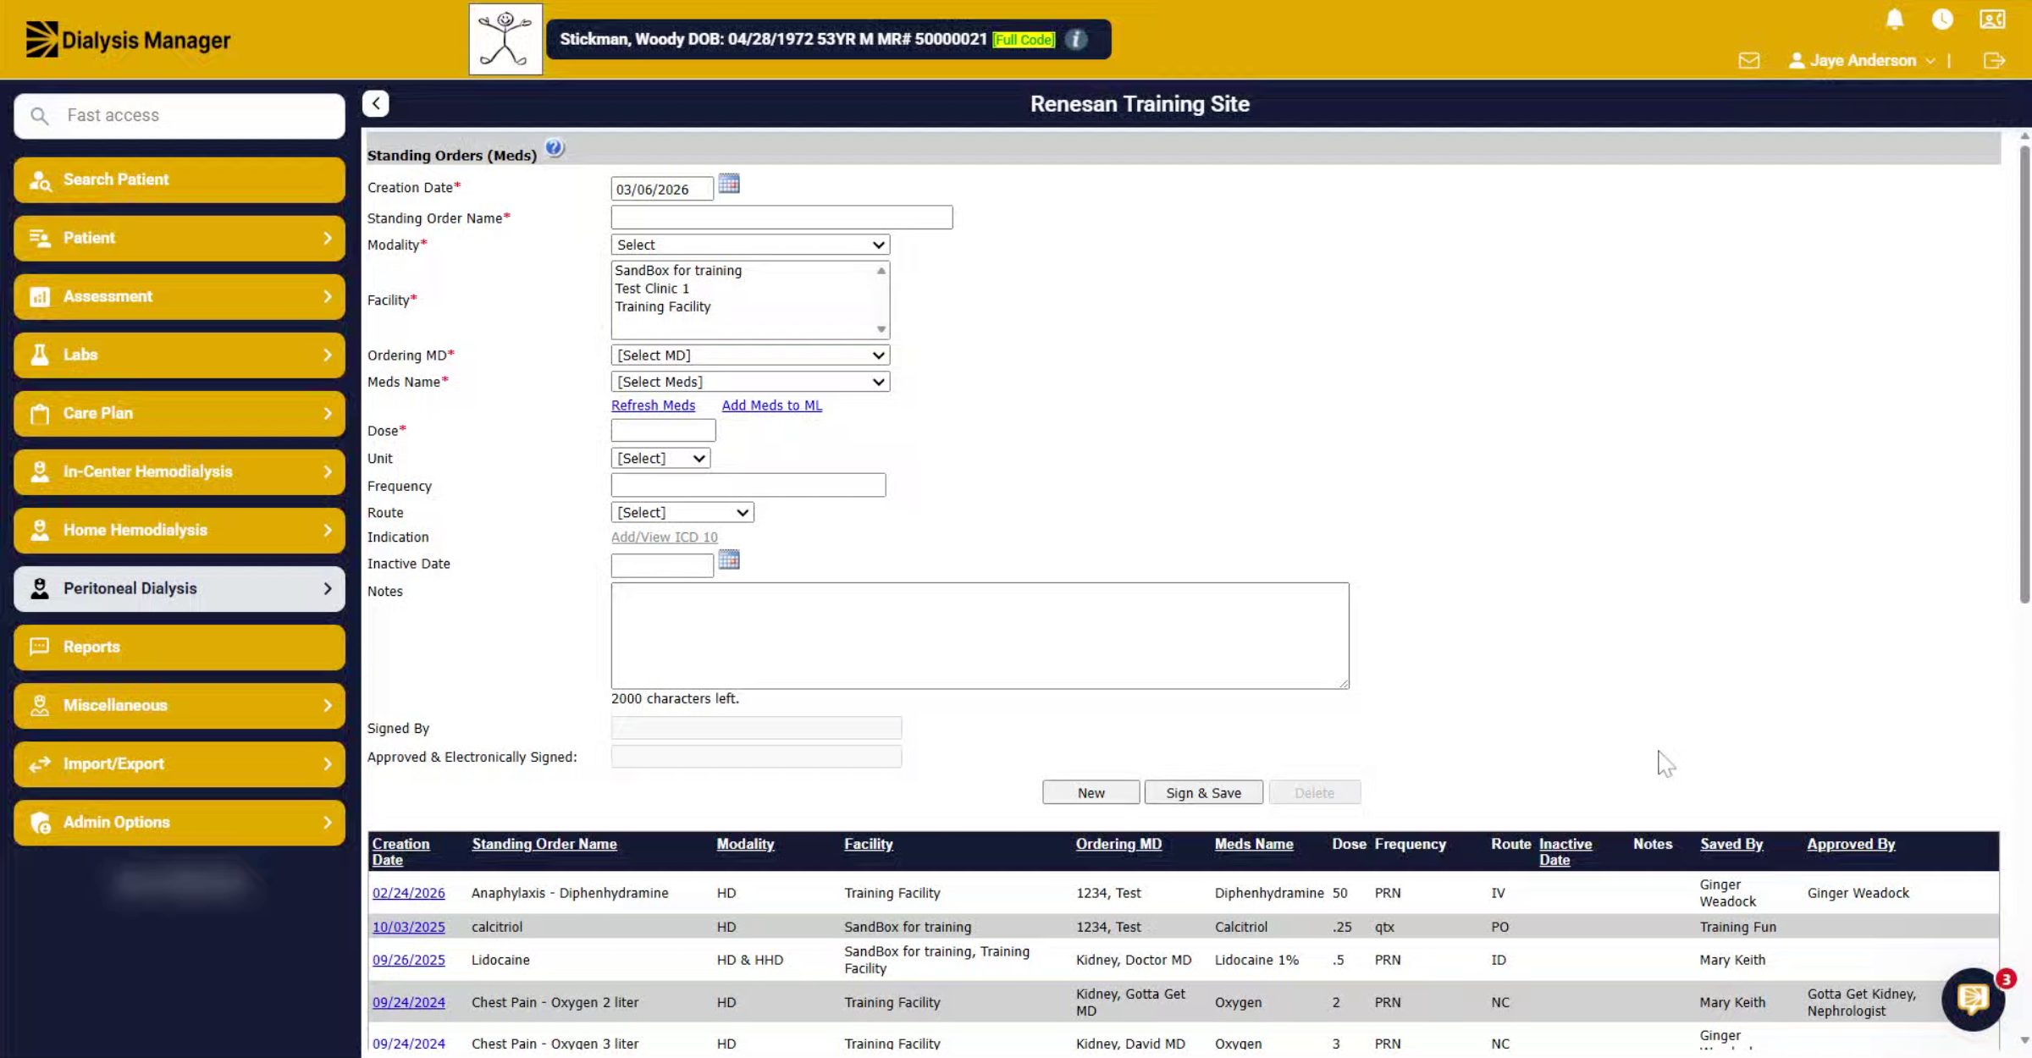The width and height of the screenshot is (2032, 1058).
Task: Click the Add/View ICD 10 link
Action: [x=664, y=537]
